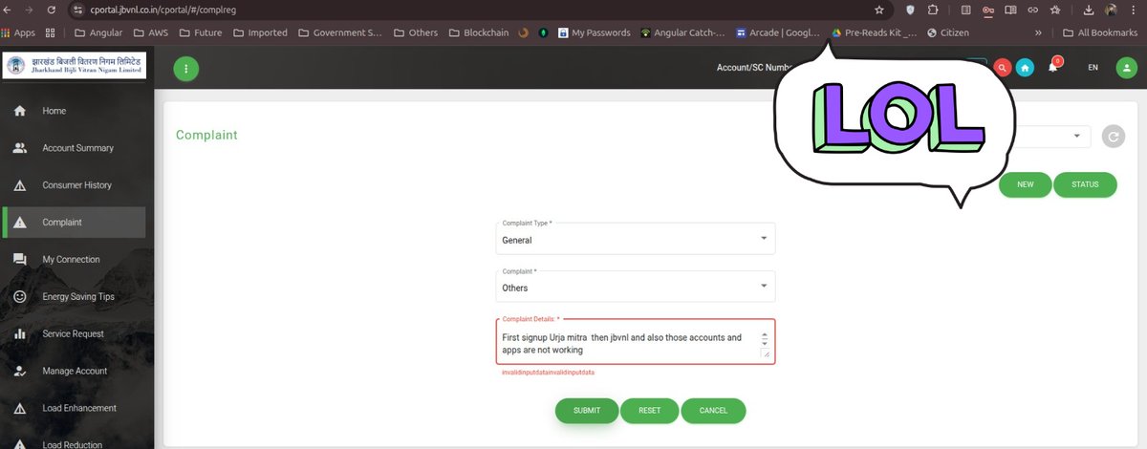
Task: Click the link chain extension icon
Action: 1032,10
